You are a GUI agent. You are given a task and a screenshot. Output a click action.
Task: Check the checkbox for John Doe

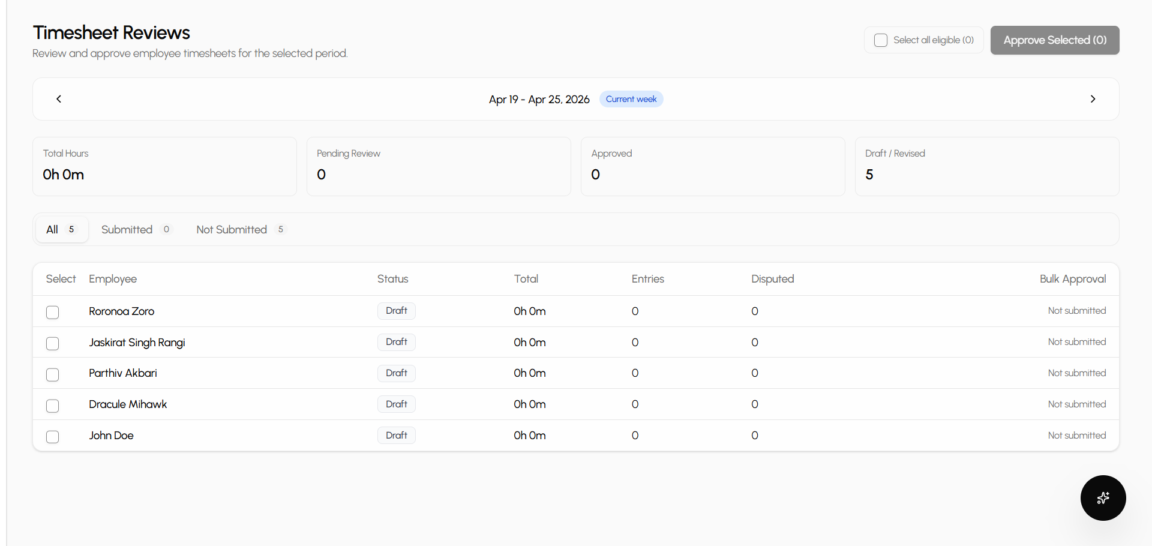(x=52, y=437)
